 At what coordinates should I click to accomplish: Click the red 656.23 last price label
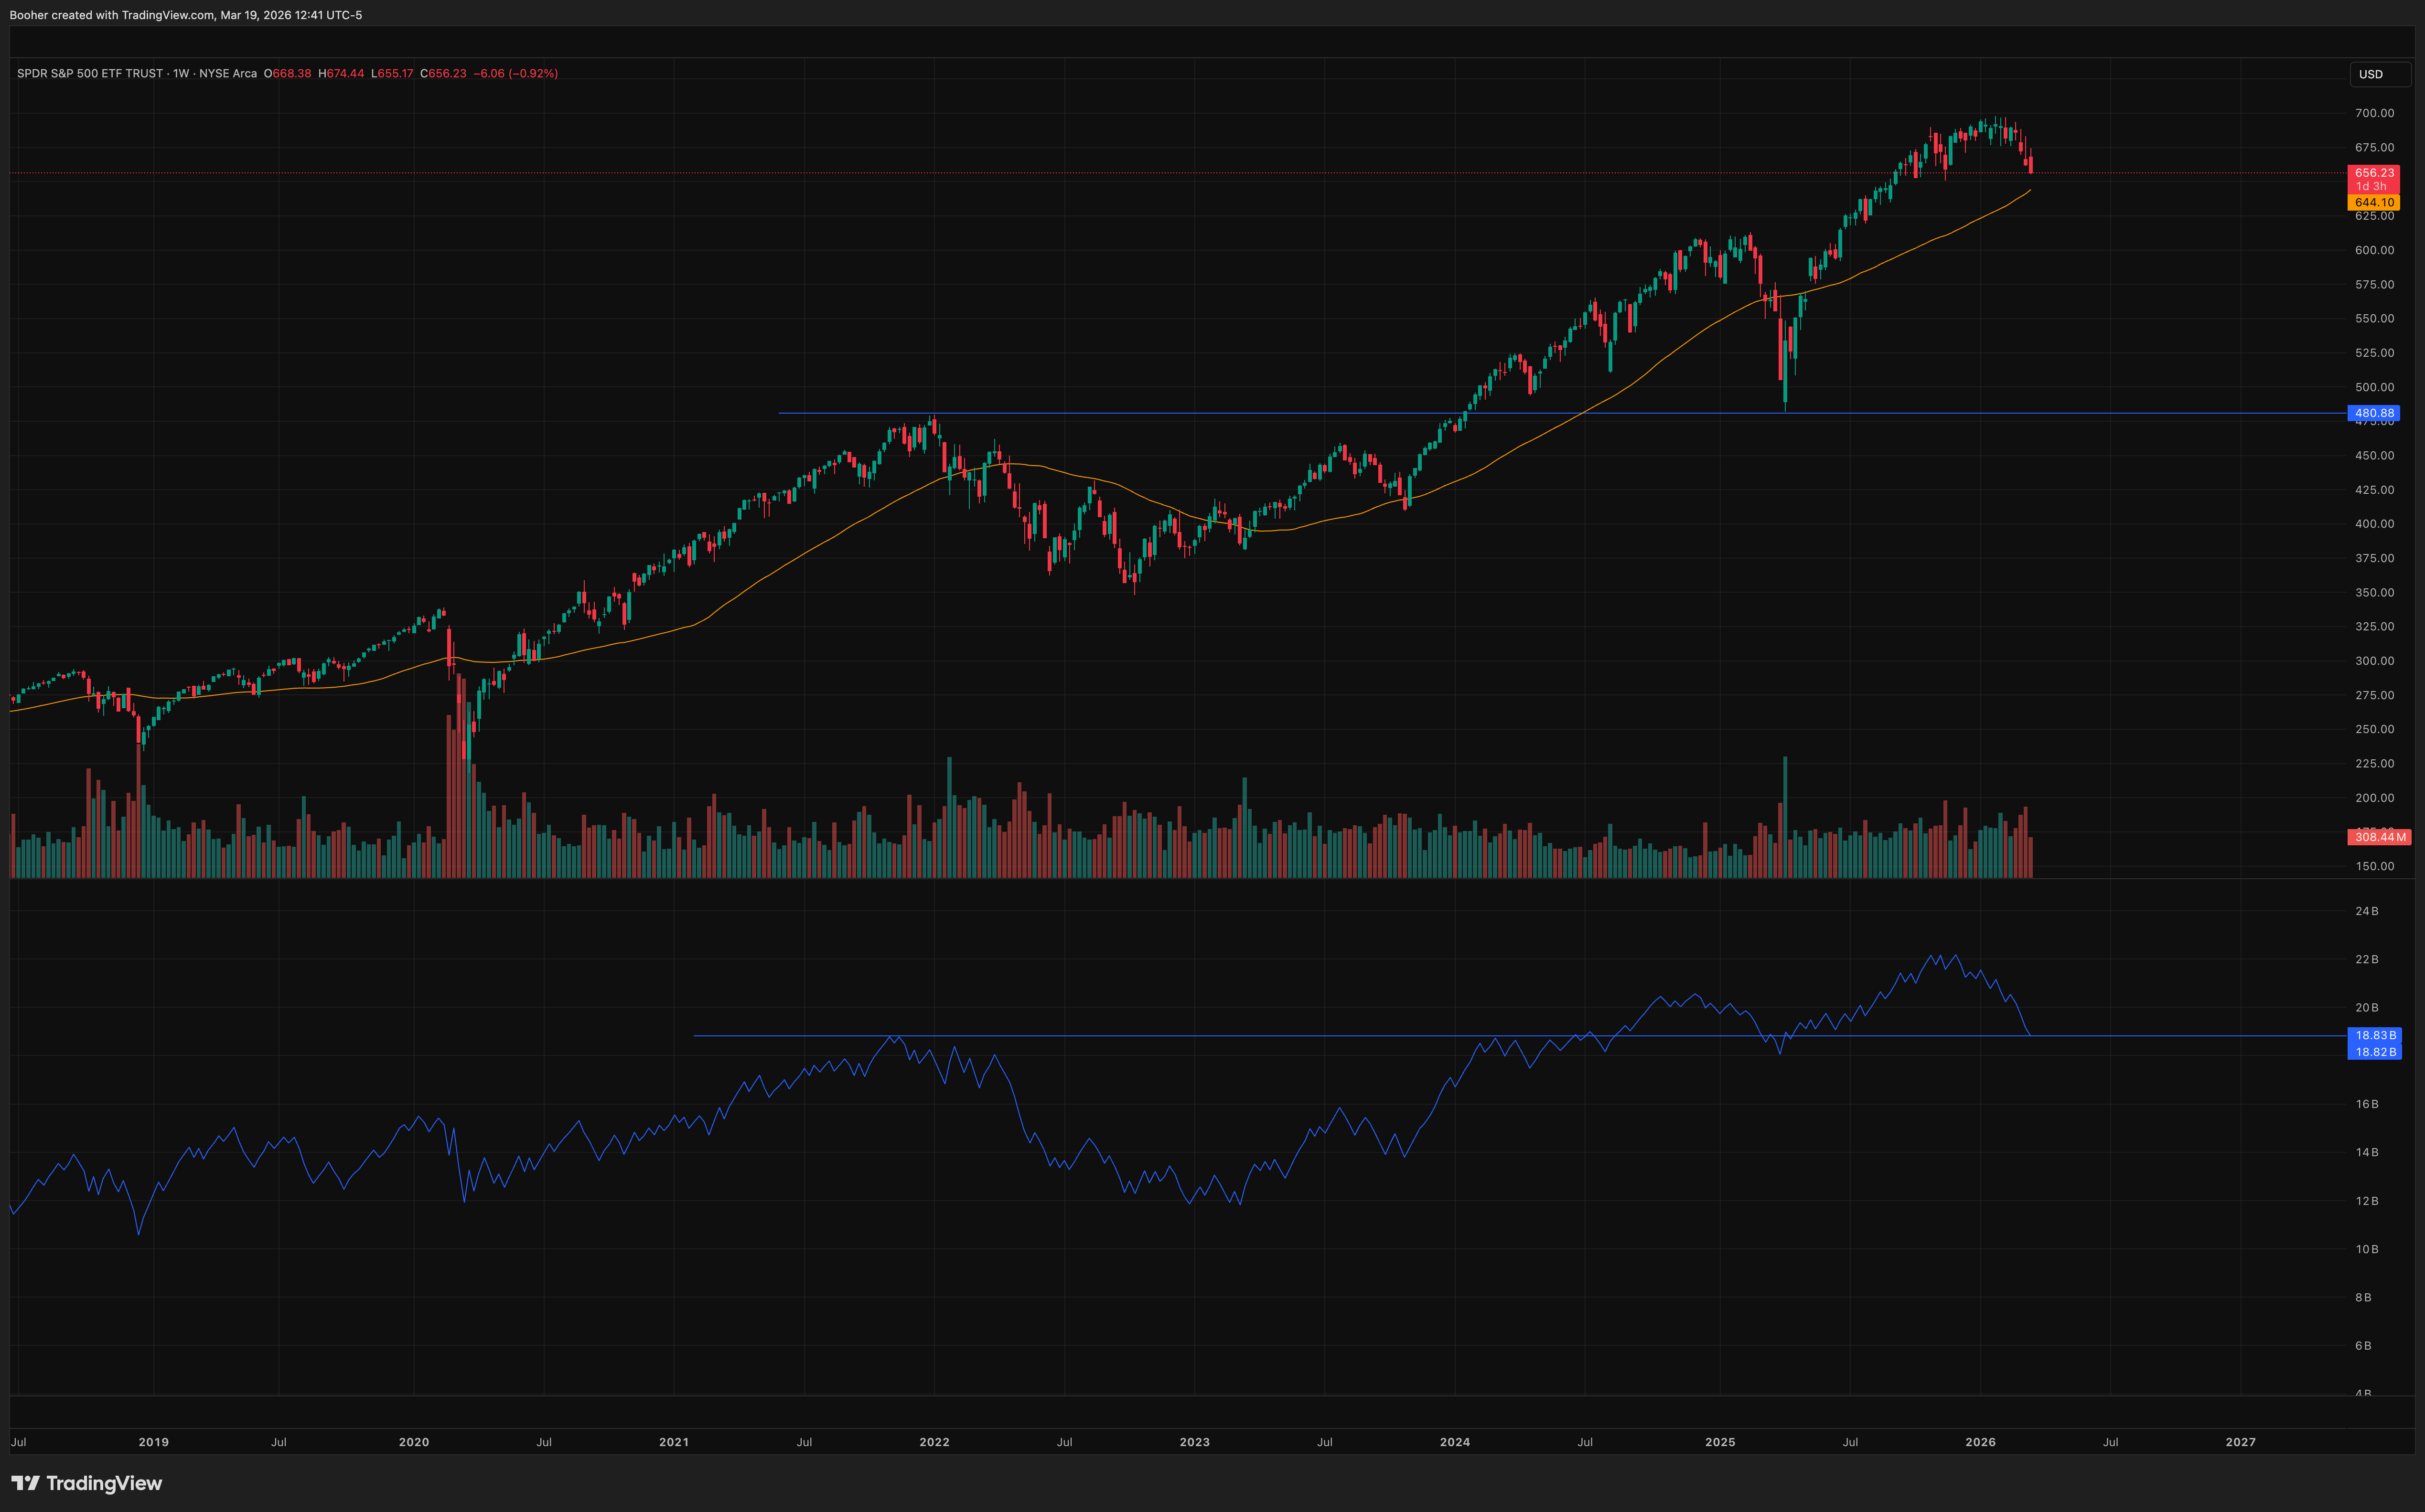pyautogui.click(x=2373, y=173)
